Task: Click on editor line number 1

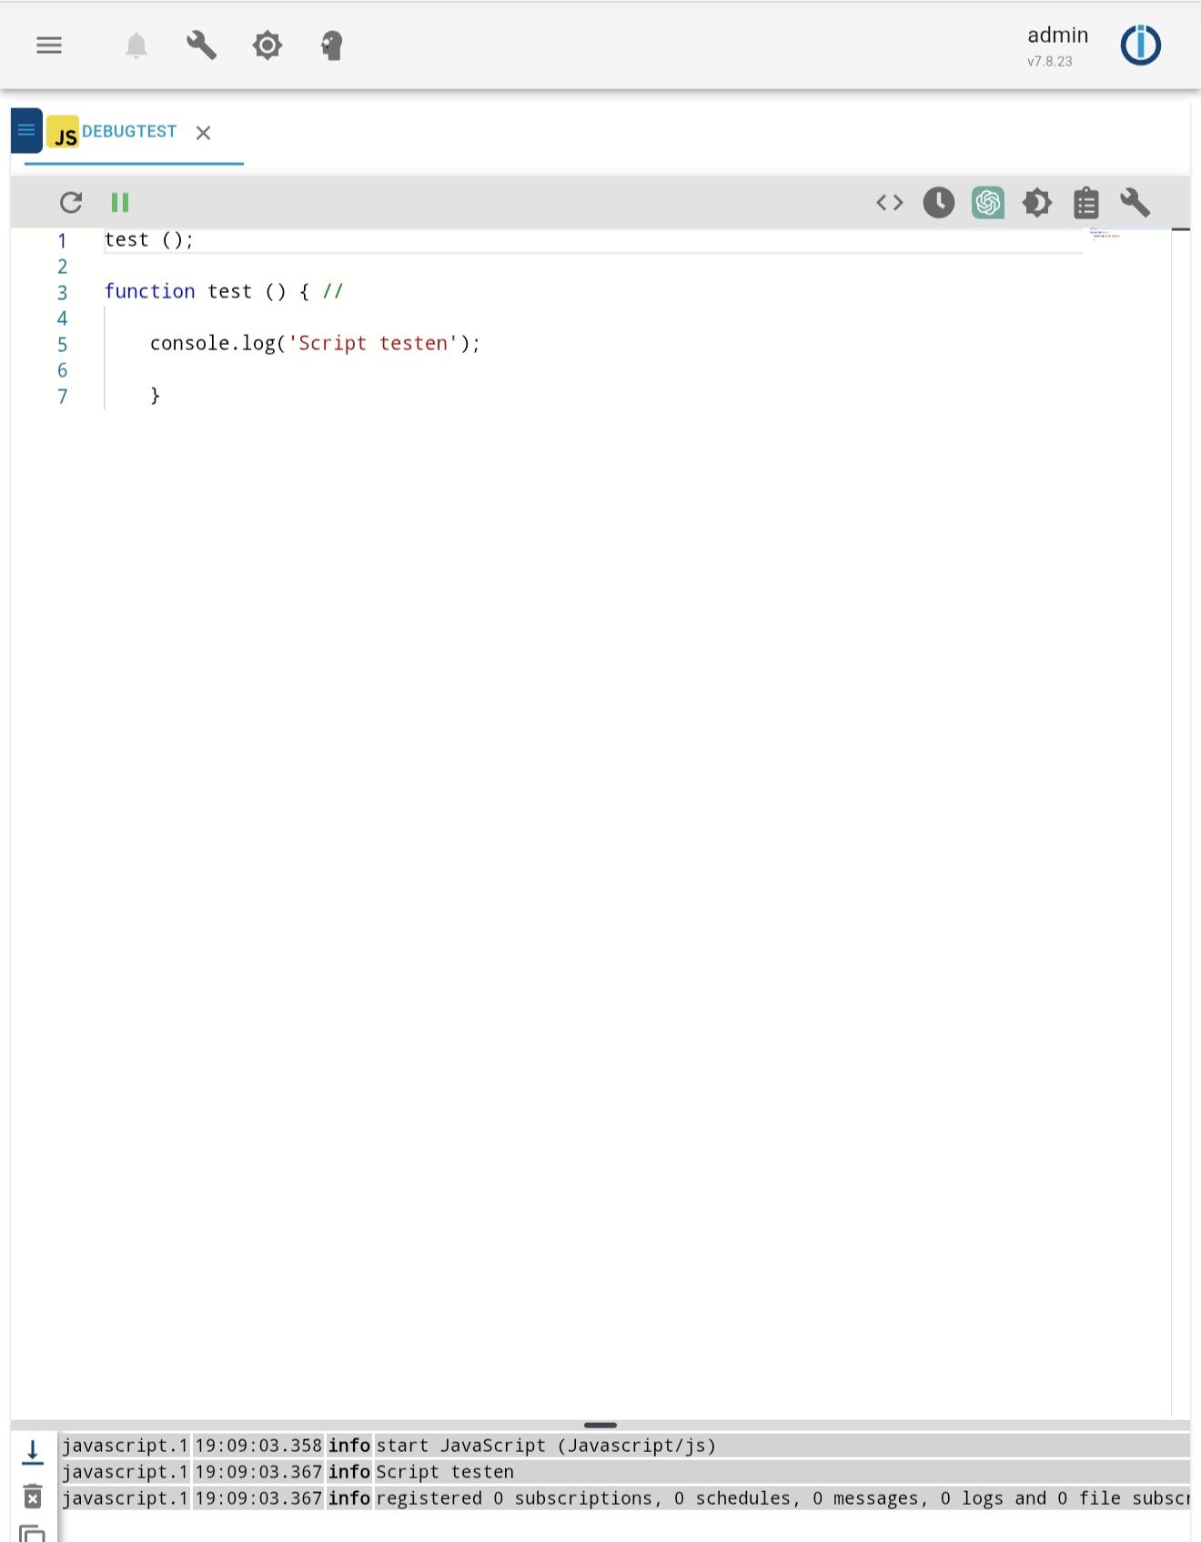Action: [62, 240]
